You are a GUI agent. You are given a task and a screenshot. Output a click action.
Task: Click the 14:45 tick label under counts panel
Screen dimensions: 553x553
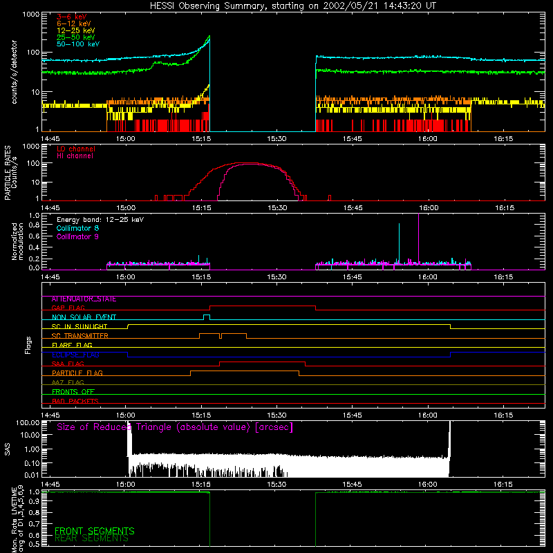(50, 139)
